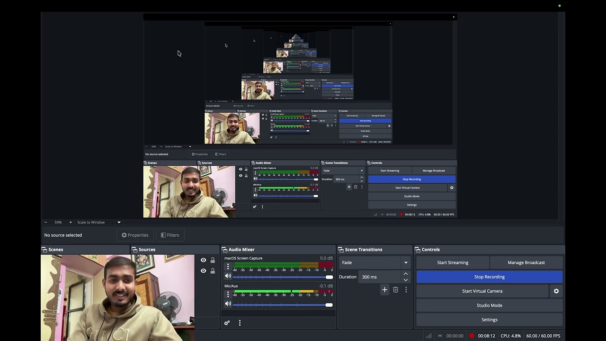Open the main Audio Mixer bottom three-dot menu
Screen dimensions: 606x341
[240, 323]
